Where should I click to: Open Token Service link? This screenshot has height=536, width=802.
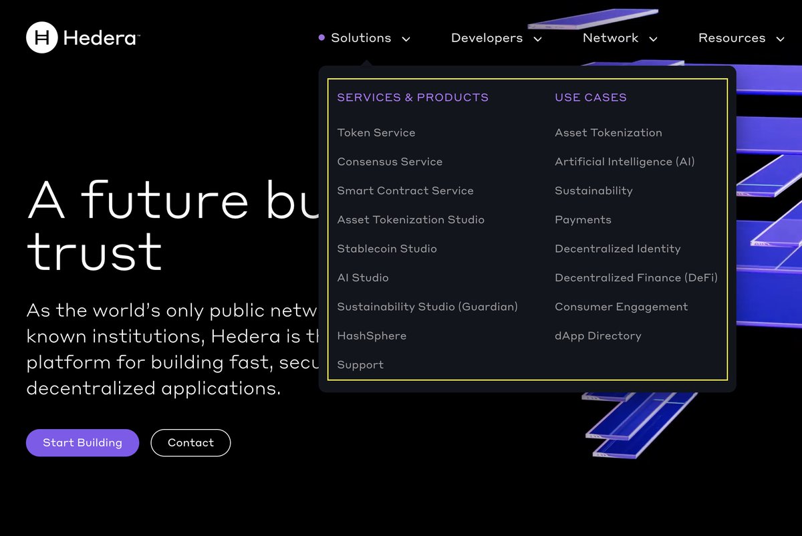pyautogui.click(x=376, y=132)
